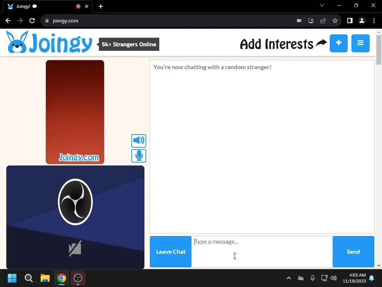Screen dimensions: 382x287
Task: Click the microphone tray icon
Action: tap(313, 278)
